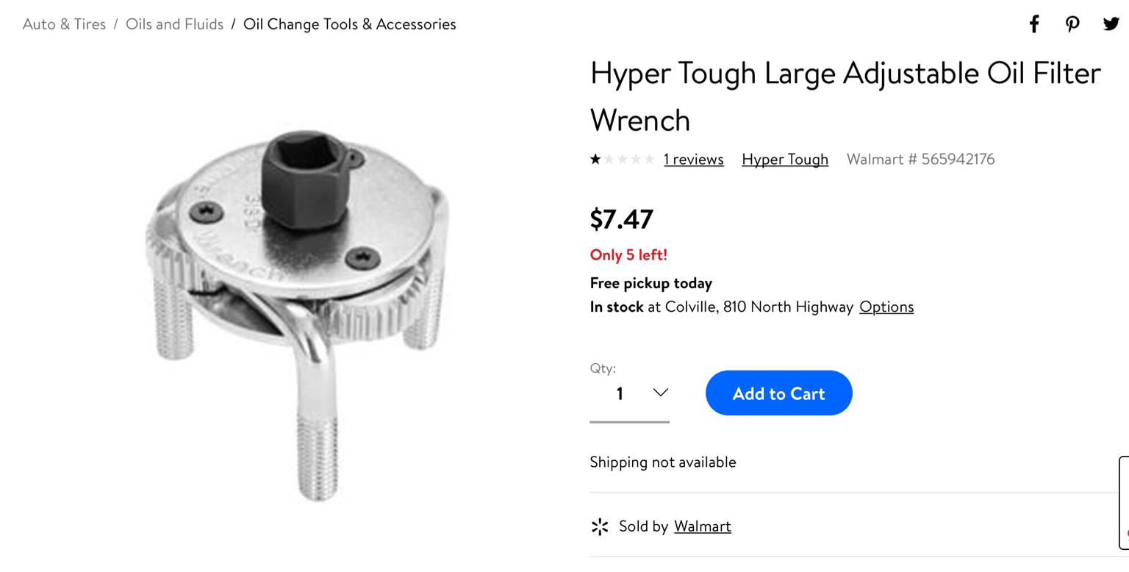Click the Hyper Tough Large Adjustable title

845,96
